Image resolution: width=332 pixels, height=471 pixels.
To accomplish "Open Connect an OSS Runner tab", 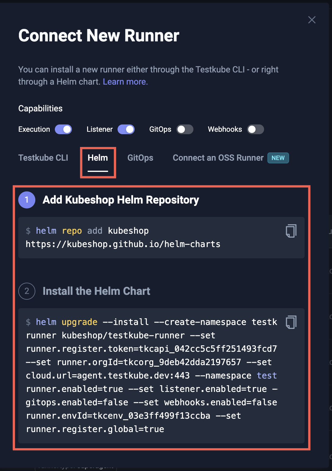I will [x=218, y=158].
